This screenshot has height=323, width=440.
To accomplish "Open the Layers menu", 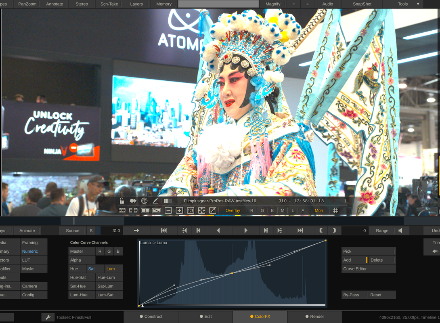I will point(136,4).
